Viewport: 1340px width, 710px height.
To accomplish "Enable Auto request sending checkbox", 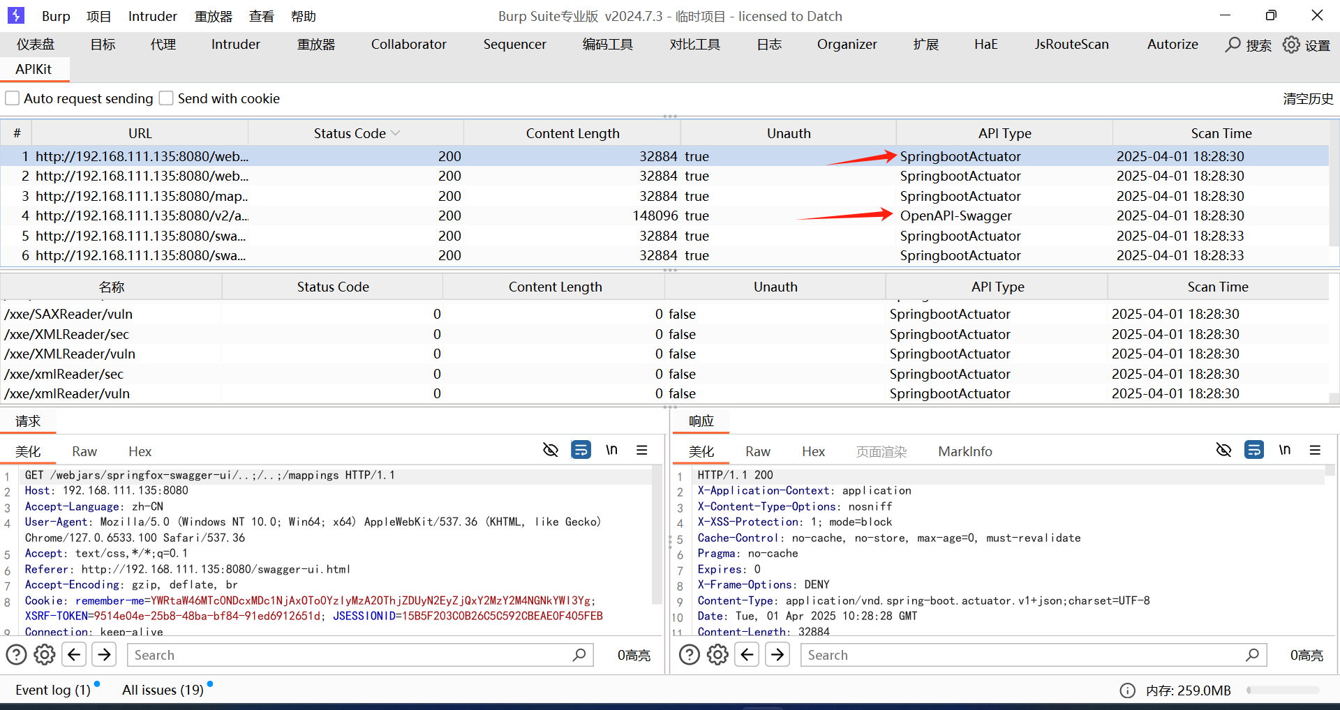I will click(13, 98).
